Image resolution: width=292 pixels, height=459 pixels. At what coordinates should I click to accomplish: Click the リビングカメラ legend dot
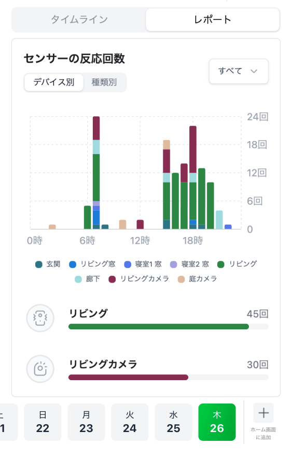[112, 279]
